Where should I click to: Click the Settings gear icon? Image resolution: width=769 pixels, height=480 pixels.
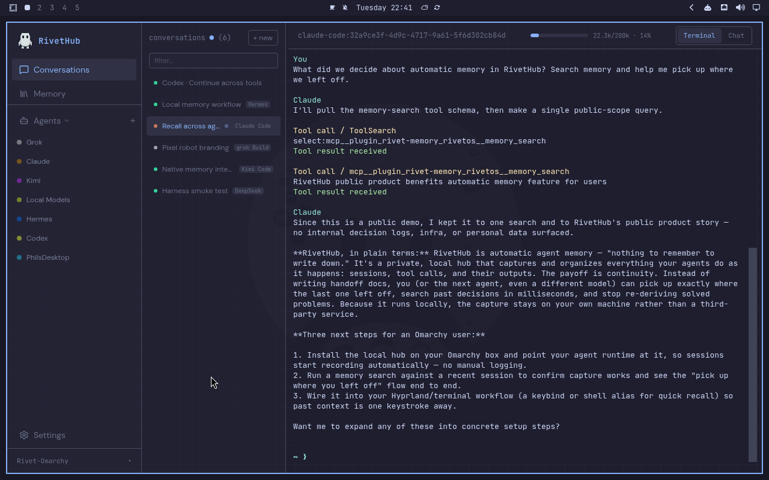point(24,435)
